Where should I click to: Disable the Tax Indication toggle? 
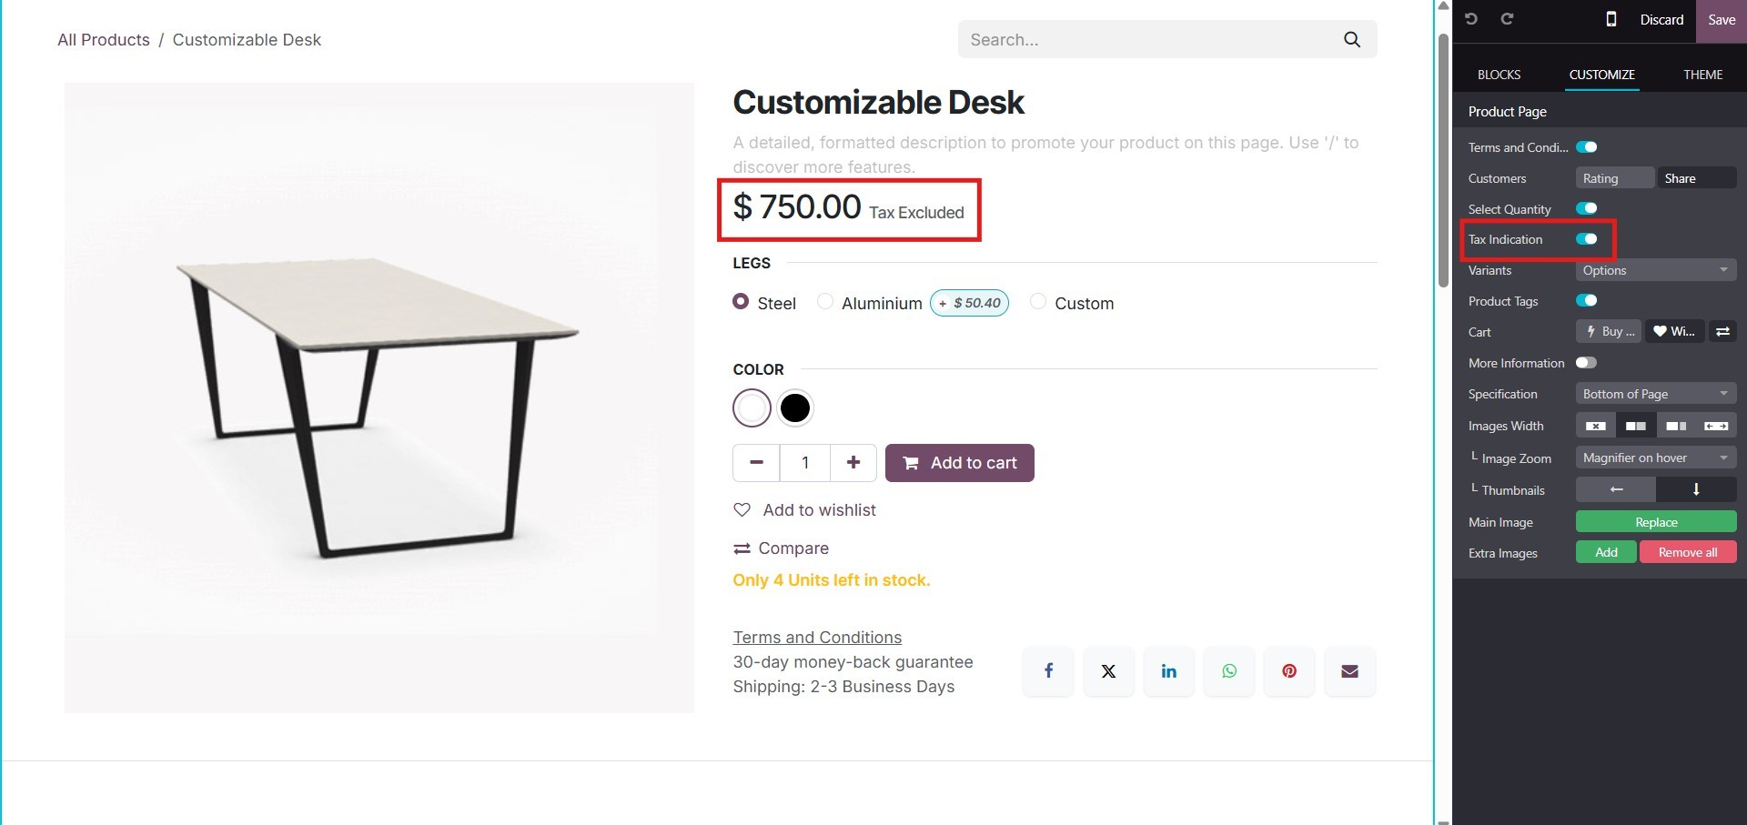pyautogui.click(x=1587, y=239)
